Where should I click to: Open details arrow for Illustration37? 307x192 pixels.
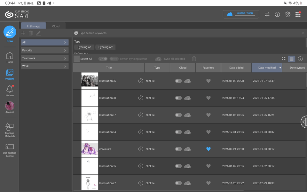(140, 115)
